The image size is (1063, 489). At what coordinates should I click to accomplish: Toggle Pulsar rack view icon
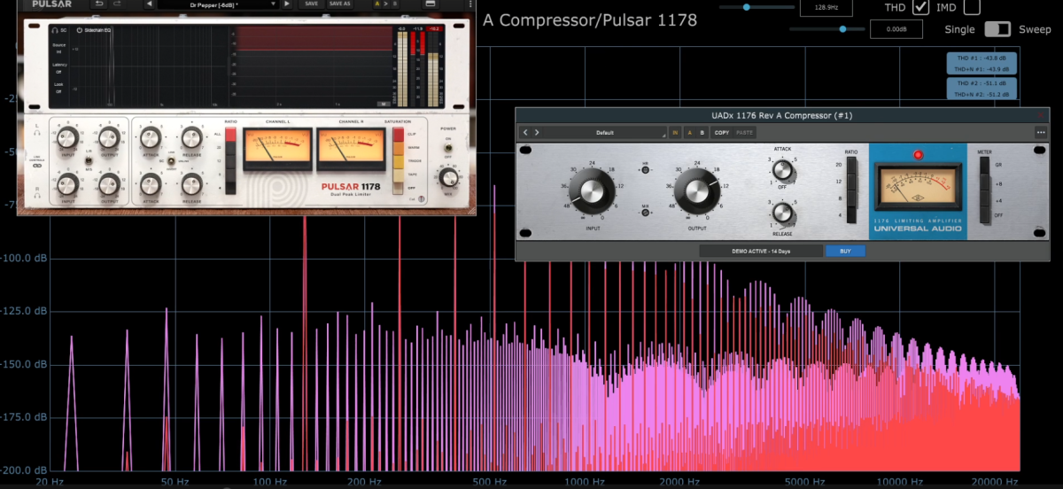click(x=431, y=4)
